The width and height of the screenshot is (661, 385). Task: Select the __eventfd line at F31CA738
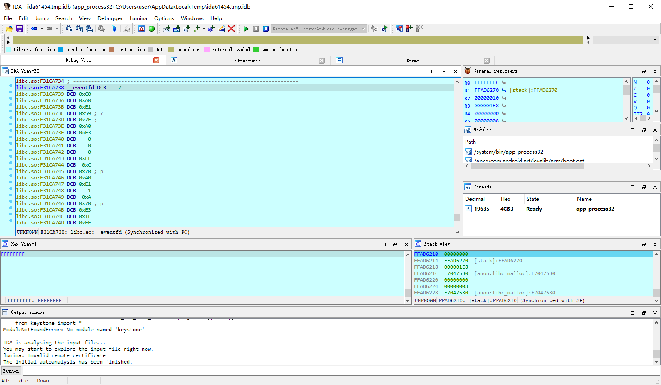pyautogui.click(x=234, y=88)
